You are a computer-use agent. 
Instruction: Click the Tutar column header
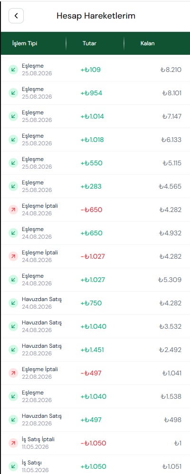[x=90, y=43]
